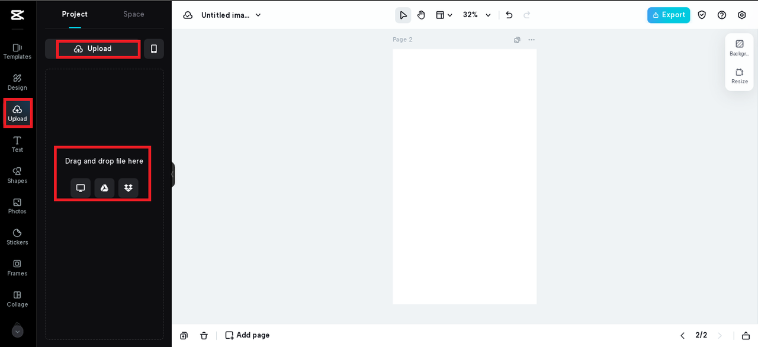
Task: Open the Photos panel
Action: (x=17, y=206)
